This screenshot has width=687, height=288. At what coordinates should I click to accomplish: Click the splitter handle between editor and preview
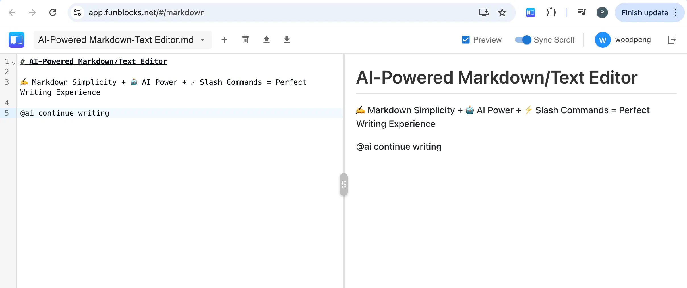(x=344, y=184)
